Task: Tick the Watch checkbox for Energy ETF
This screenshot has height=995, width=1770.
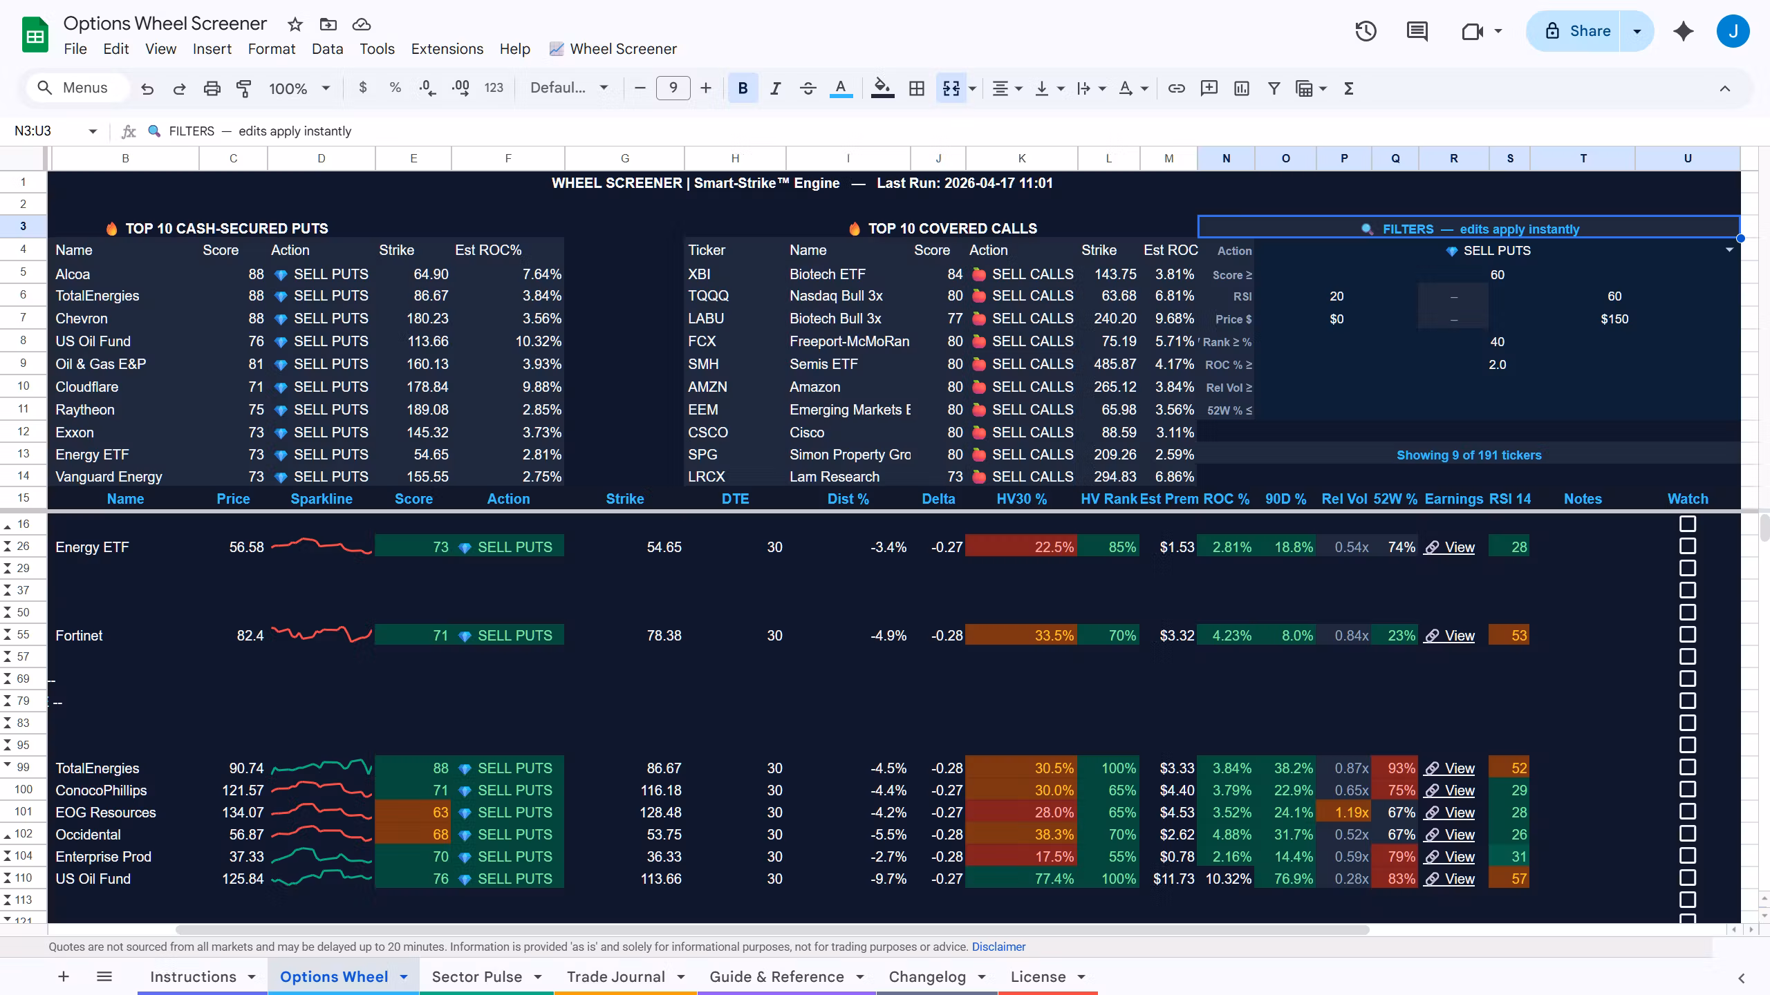Action: point(1688,547)
